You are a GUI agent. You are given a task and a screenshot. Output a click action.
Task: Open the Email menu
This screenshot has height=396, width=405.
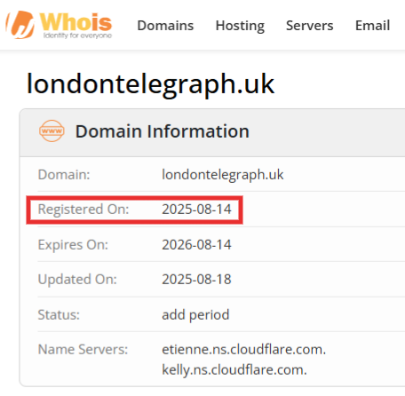pos(372,26)
